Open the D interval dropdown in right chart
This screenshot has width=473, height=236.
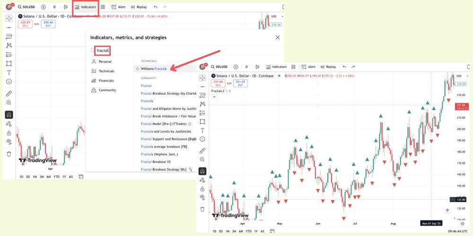[246, 67]
